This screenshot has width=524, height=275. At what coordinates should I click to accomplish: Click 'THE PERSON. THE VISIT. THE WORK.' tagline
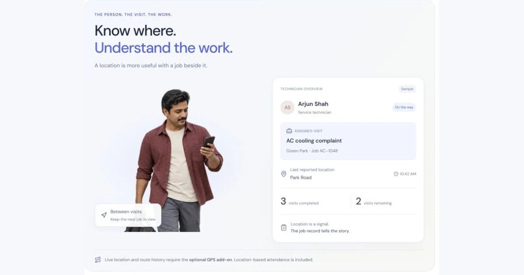(133, 15)
